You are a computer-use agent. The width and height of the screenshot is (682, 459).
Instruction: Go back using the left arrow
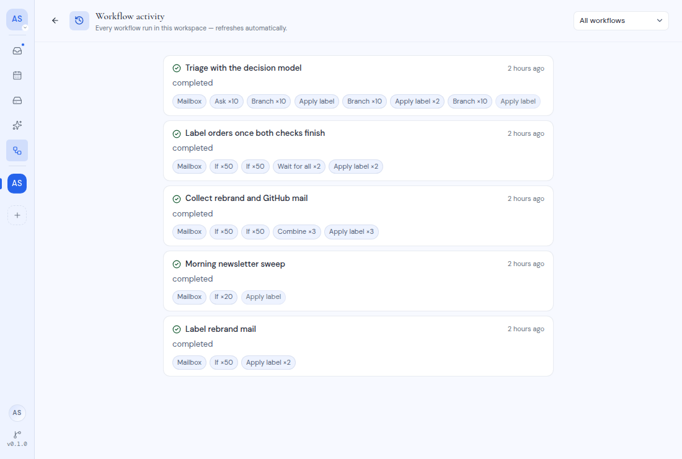coord(55,20)
